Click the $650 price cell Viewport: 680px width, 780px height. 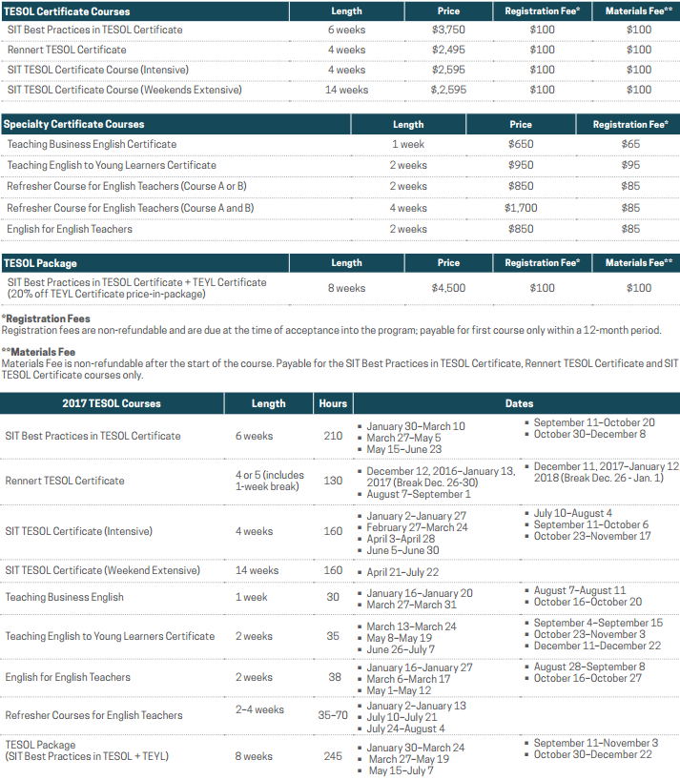[521, 144]
